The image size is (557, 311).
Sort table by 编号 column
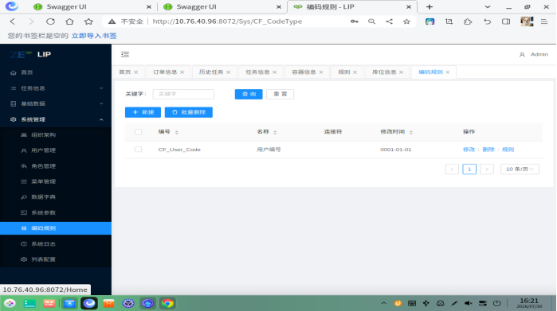click(x=177, y=132)
